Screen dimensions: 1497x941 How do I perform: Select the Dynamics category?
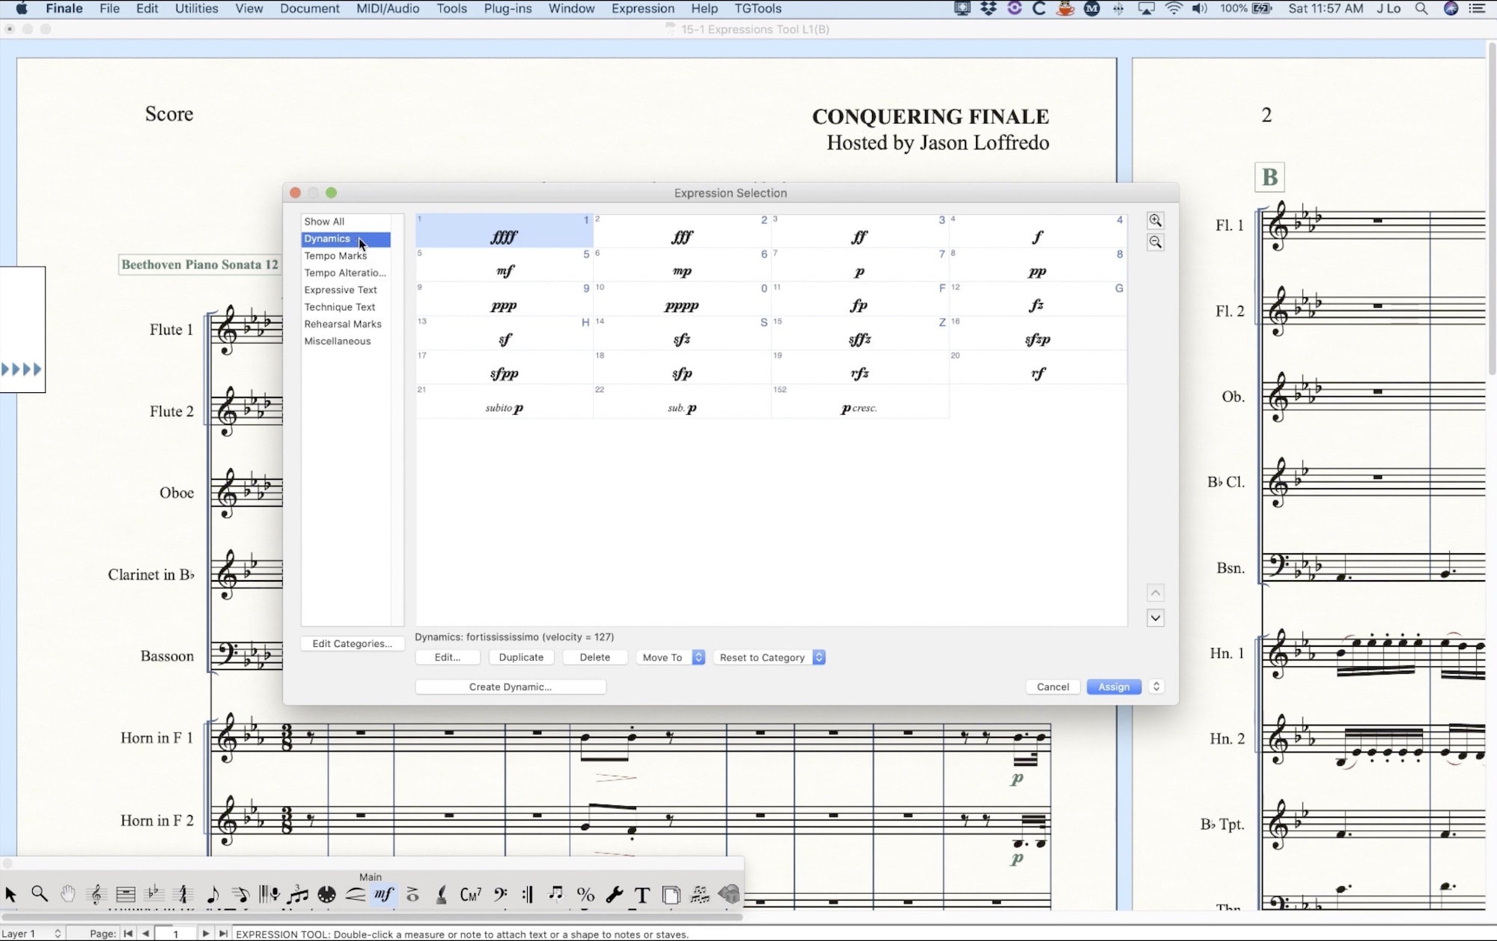click(327, 238)
